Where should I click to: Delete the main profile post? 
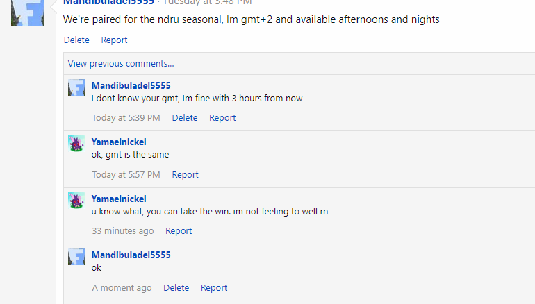pyautogui.click(x=76, y=40)
